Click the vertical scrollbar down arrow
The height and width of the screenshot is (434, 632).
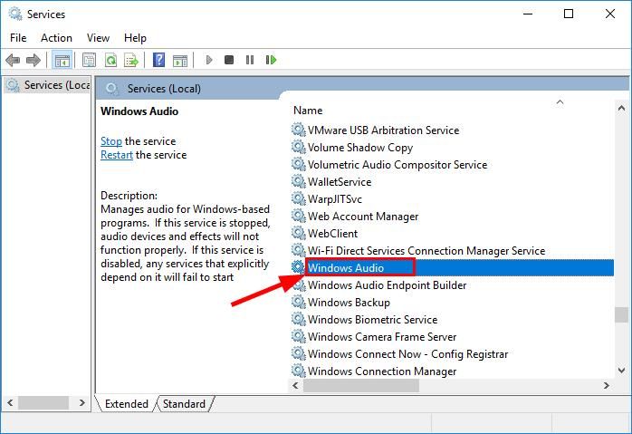click(621, 371)
